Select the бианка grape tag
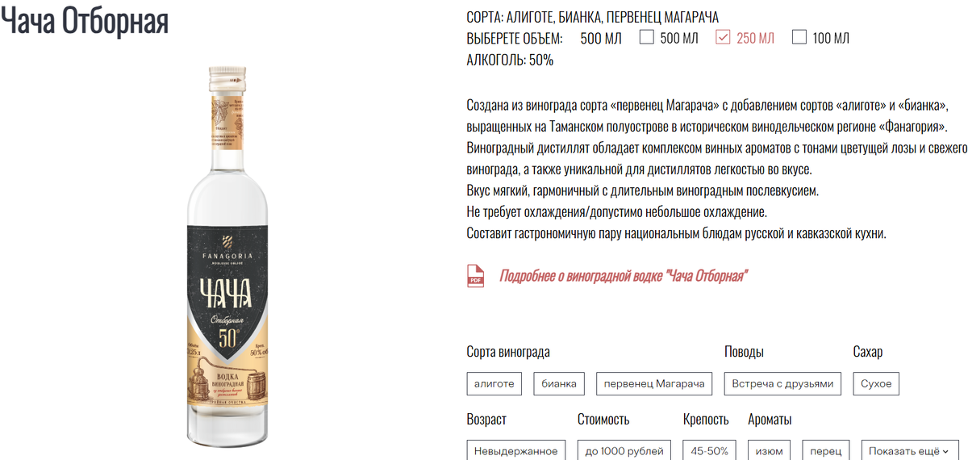968x460 pixels. click(559, 383)
